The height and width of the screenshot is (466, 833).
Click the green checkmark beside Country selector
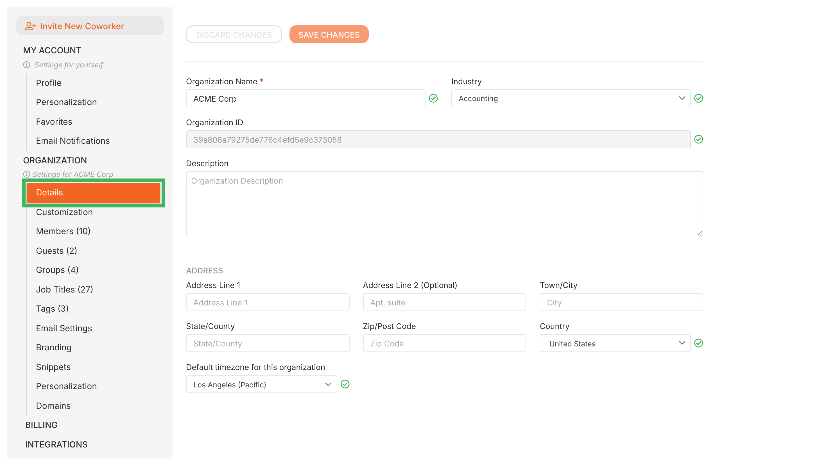[x=699, y=343]
